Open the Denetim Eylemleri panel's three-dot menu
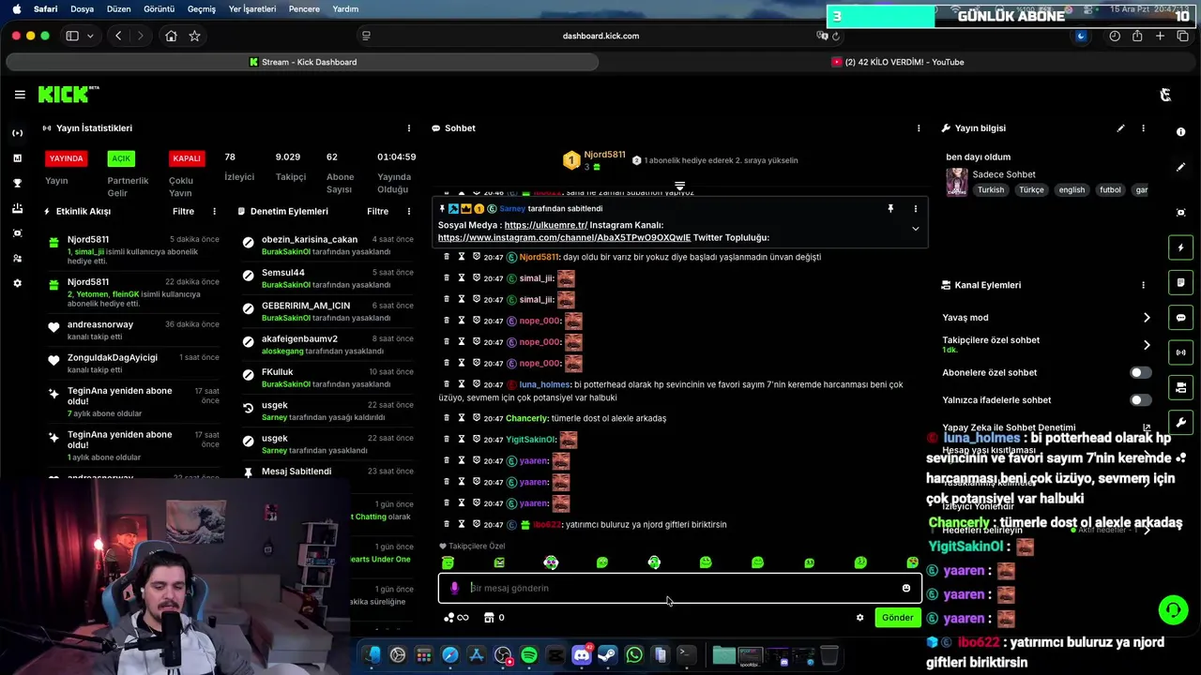Viewport: 1201px width, 675px height. tap(408, 212)
